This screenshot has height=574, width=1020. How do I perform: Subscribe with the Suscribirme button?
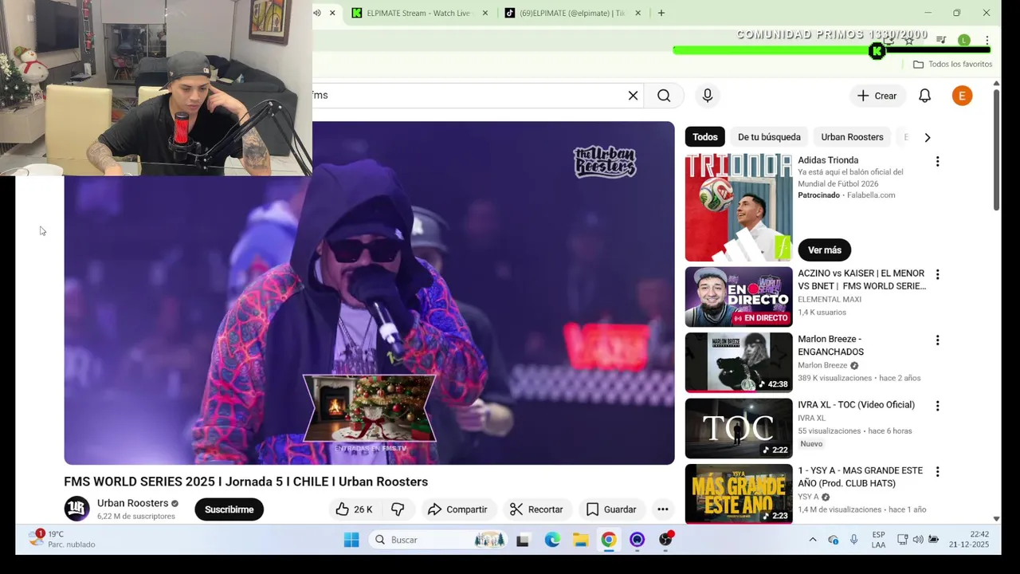click(229, 509)
